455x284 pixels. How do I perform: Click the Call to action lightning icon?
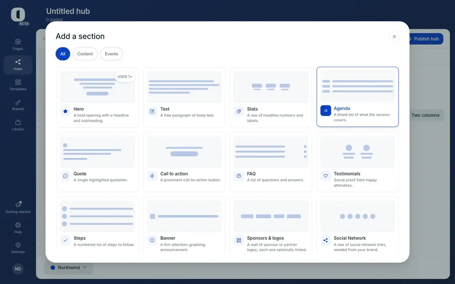point(152,176)
